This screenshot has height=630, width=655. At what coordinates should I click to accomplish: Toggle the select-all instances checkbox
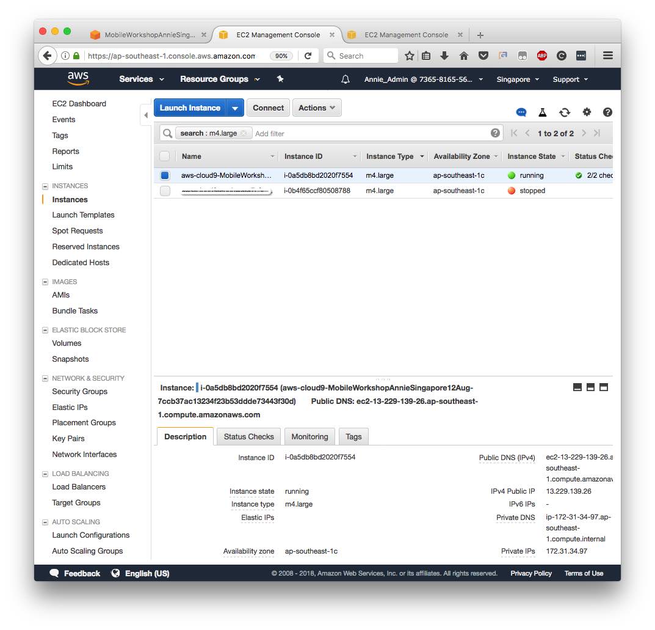[165, 156]
